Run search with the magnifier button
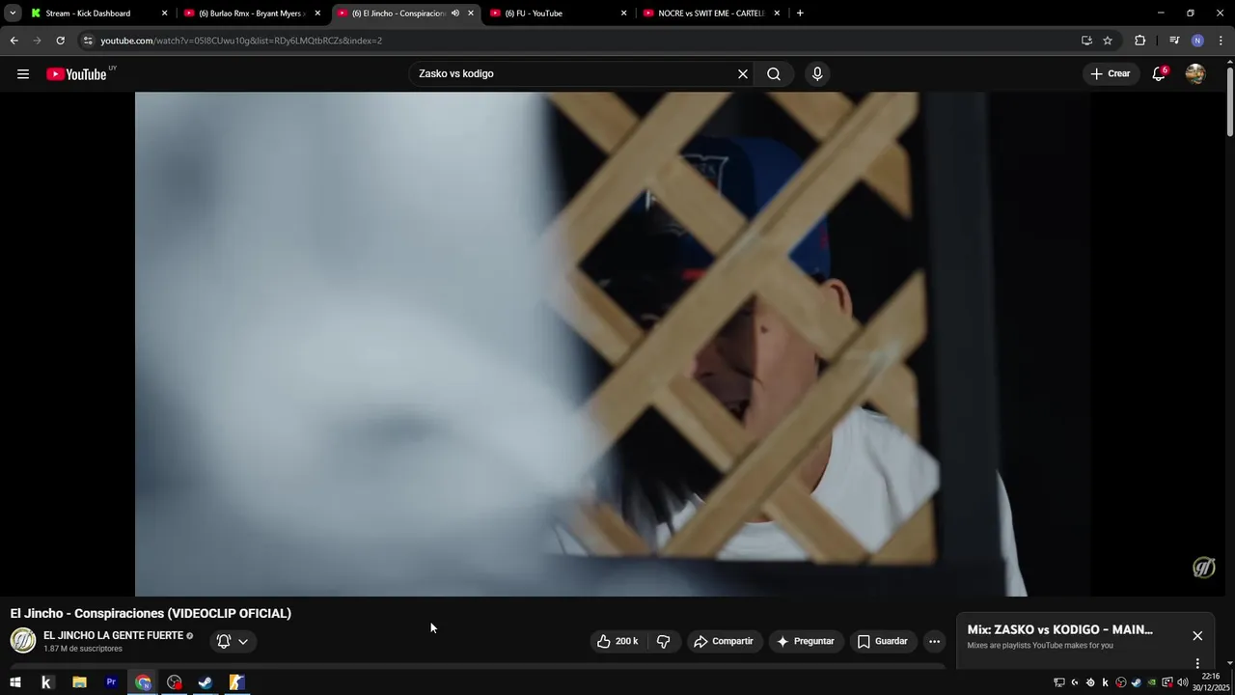This screenshot has height=695, width=1235. pyautogui.click(x=774, y=74)
